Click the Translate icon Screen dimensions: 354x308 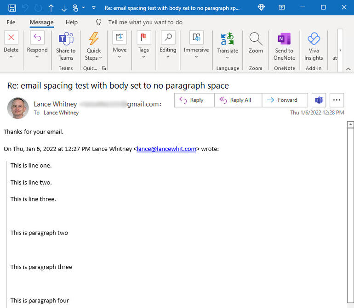click(228, 39)
